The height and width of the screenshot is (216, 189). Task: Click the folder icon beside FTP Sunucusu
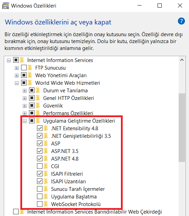(30, 68)
